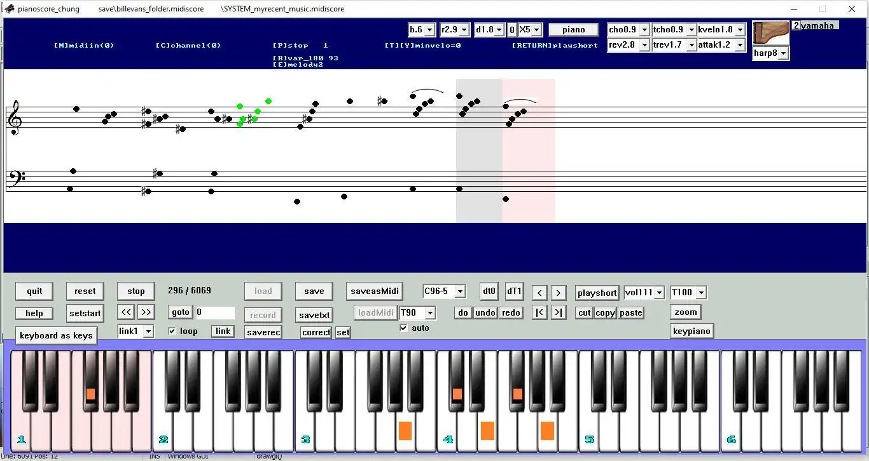Click the goto position input field

[x=215, y=312]
